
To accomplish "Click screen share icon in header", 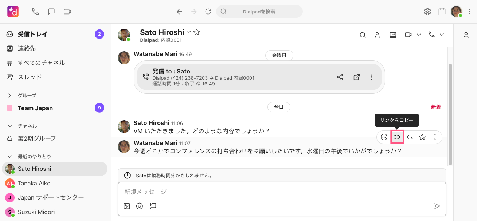I will tap(393, 35).
